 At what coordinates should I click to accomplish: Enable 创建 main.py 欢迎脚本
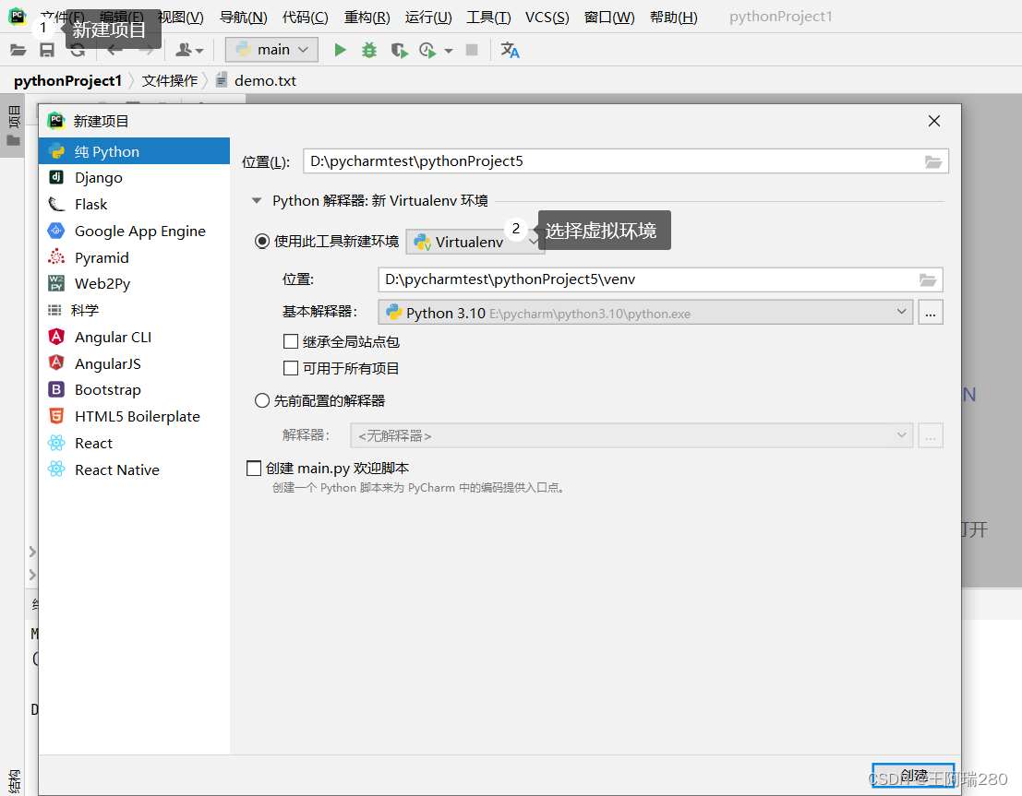click(254, 468)
